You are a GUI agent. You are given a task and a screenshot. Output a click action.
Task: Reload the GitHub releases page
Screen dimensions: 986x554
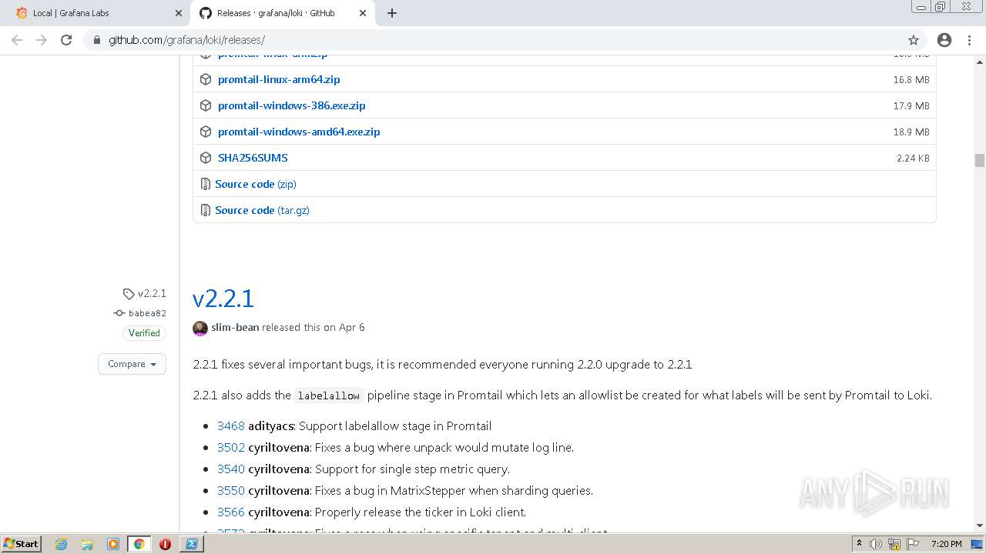click(x=66, y=40)
